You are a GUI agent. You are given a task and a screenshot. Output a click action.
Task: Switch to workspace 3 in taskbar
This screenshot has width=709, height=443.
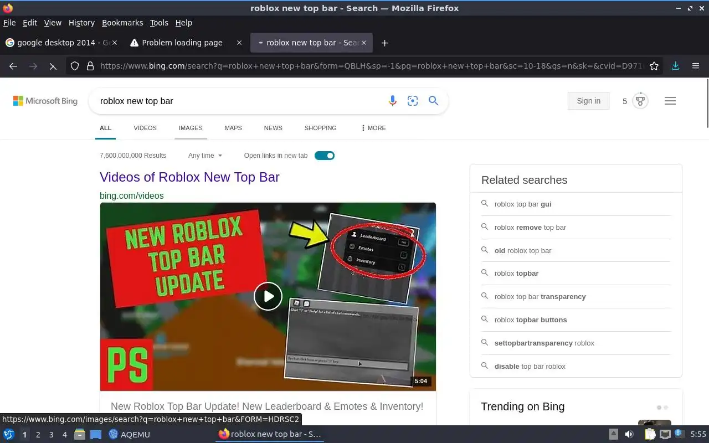coord(52,435)
